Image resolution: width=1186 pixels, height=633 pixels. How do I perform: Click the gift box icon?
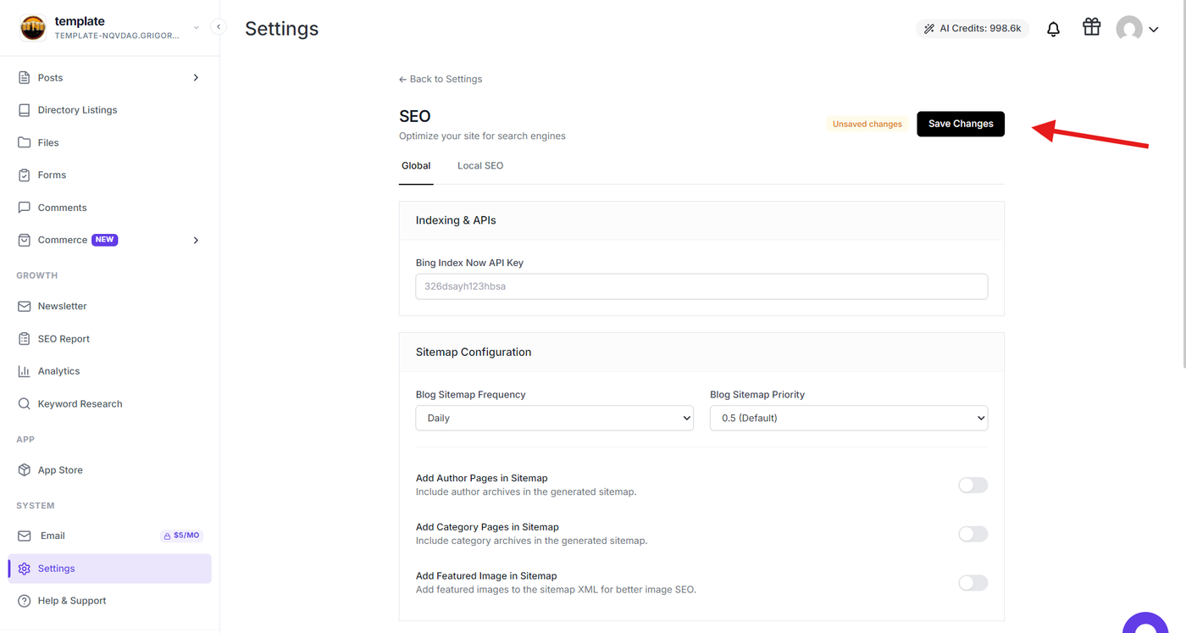[1091, 27]
